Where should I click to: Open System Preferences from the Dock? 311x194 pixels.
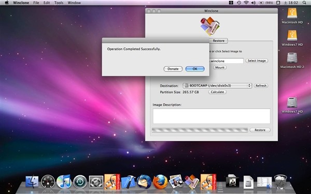pyautogui.click(x=96, y=182)
